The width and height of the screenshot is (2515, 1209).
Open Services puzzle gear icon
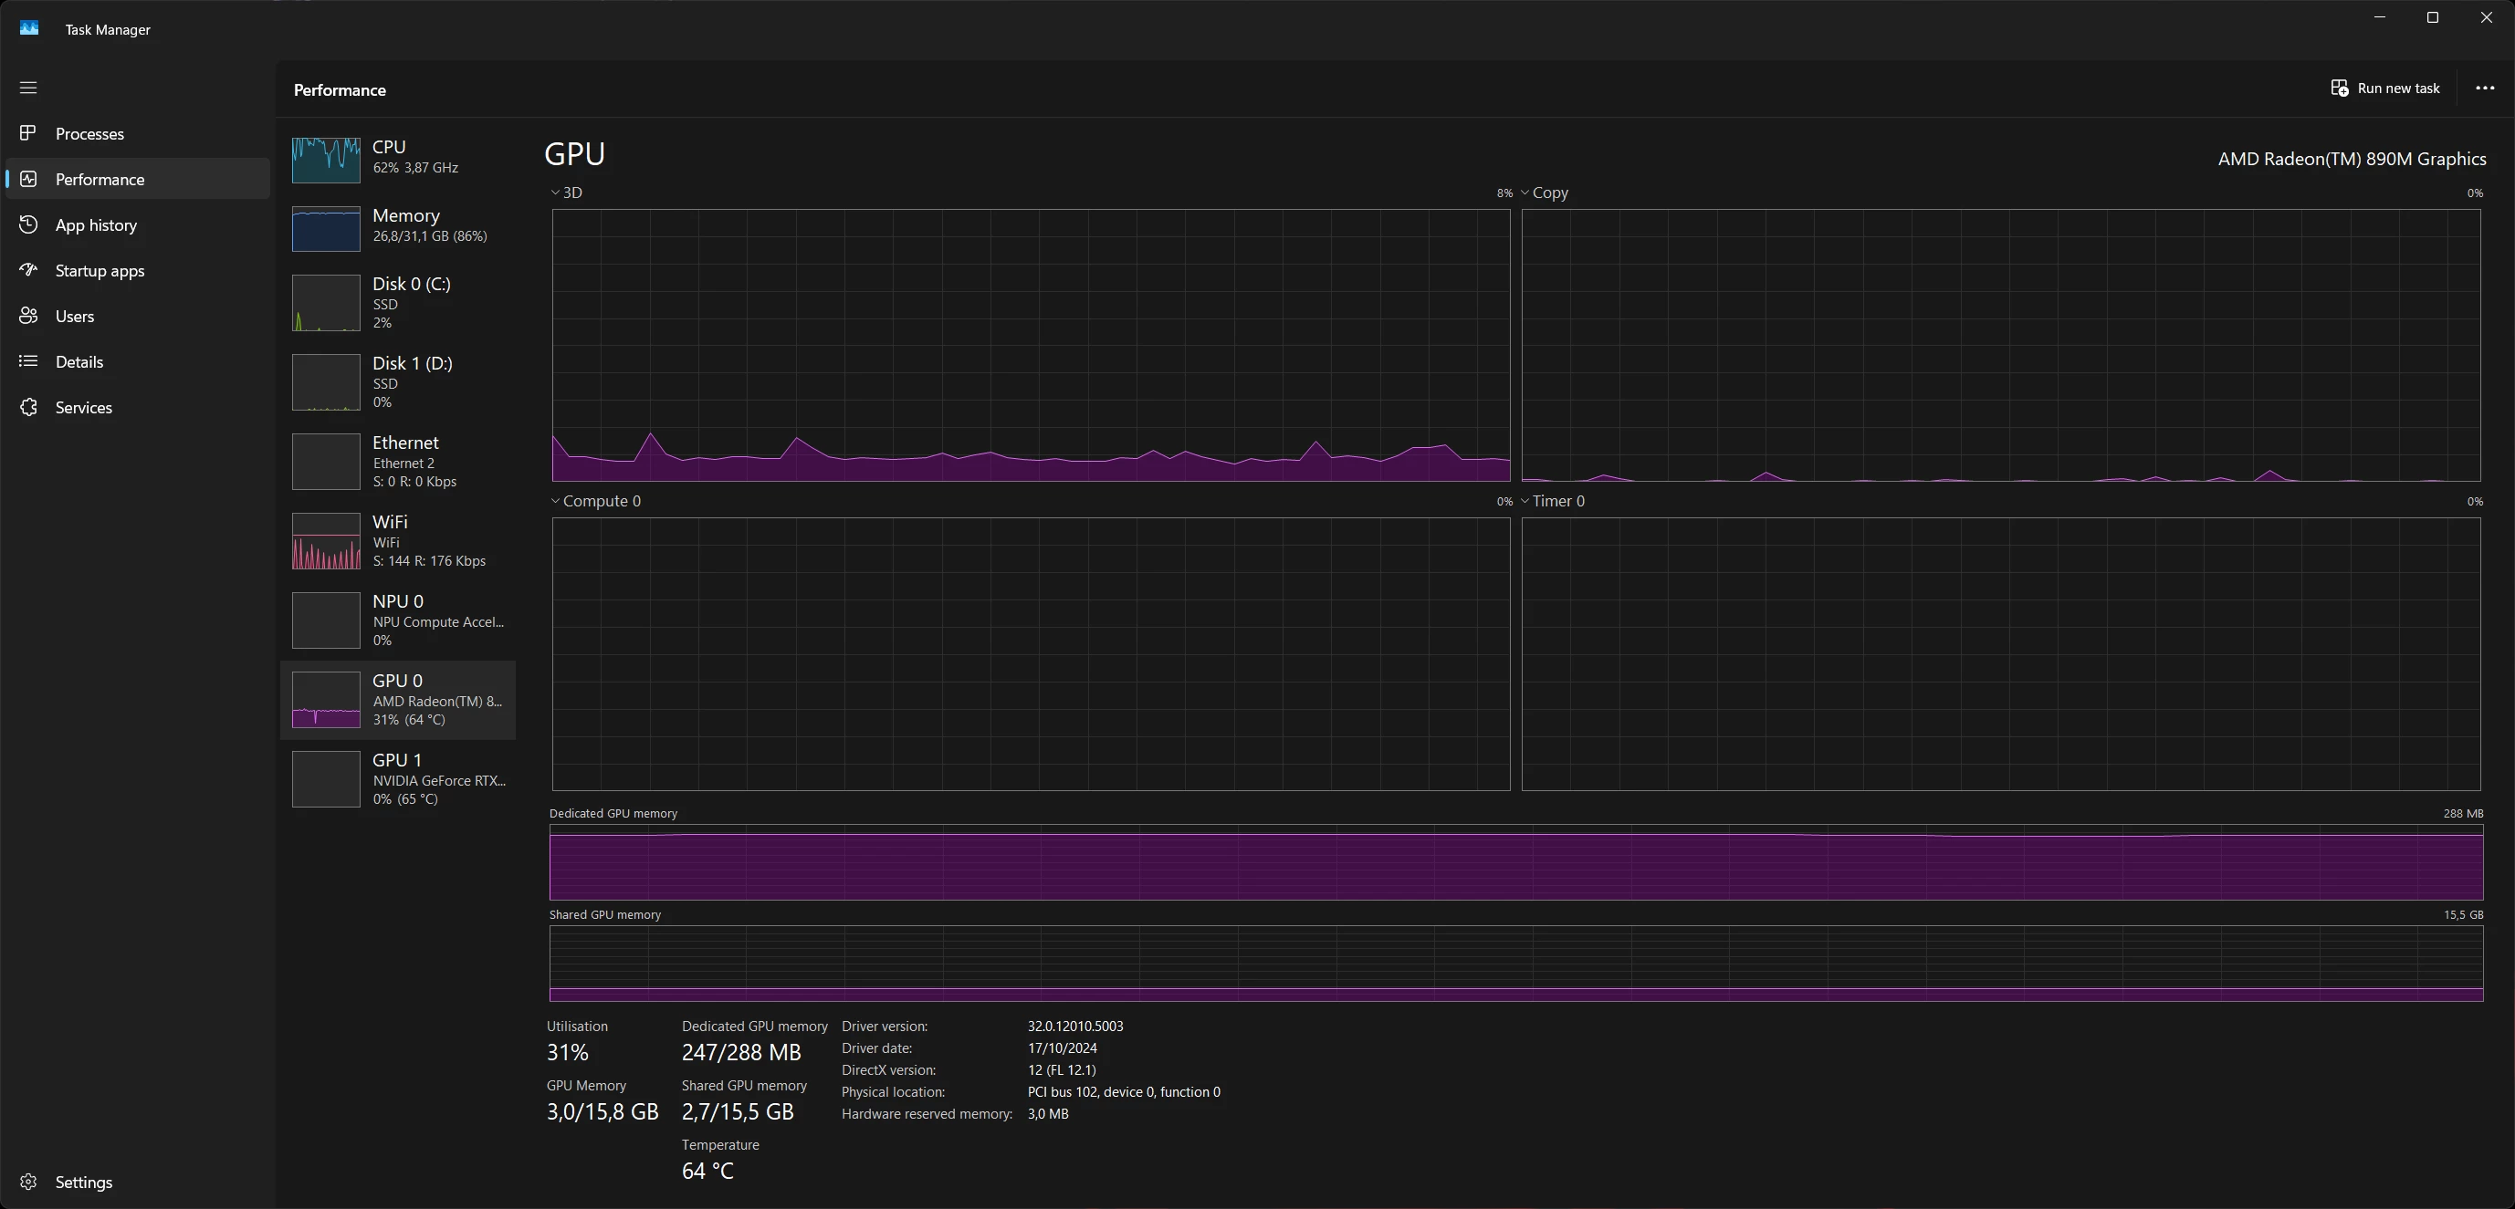[28, 407]
